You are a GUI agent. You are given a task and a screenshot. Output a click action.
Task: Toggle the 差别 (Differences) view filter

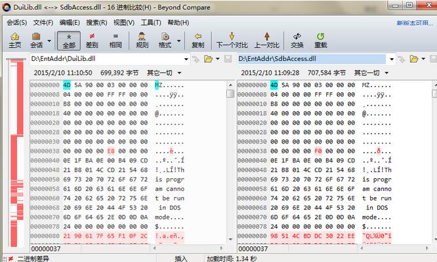coord(92,40)
